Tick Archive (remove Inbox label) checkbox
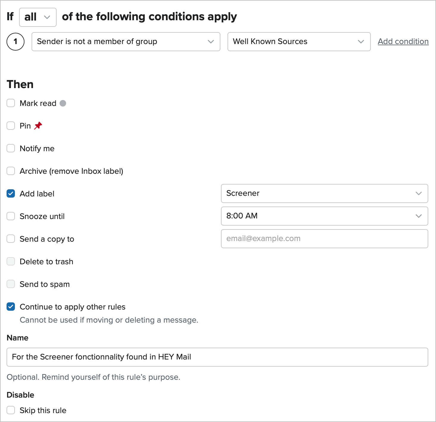The width and height of the screenshot is (436, 422). [11, 171]
